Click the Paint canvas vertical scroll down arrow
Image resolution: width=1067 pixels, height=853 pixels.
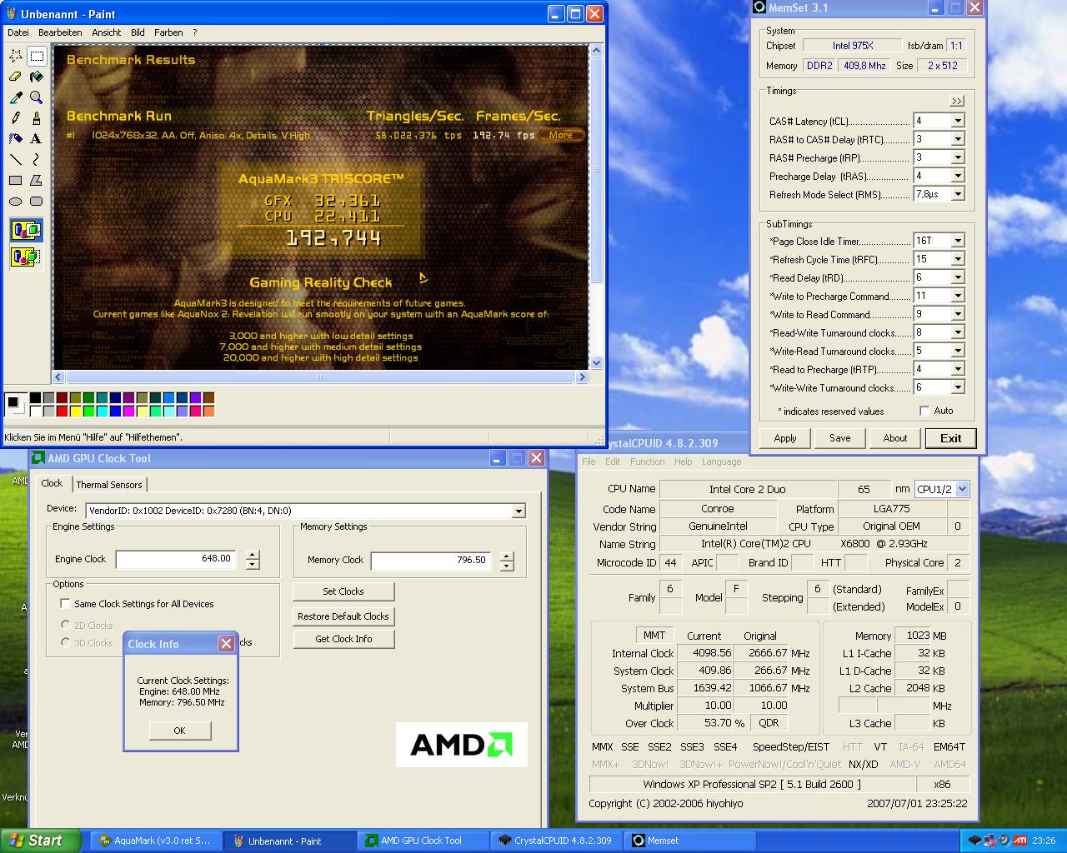coord(596,363)
